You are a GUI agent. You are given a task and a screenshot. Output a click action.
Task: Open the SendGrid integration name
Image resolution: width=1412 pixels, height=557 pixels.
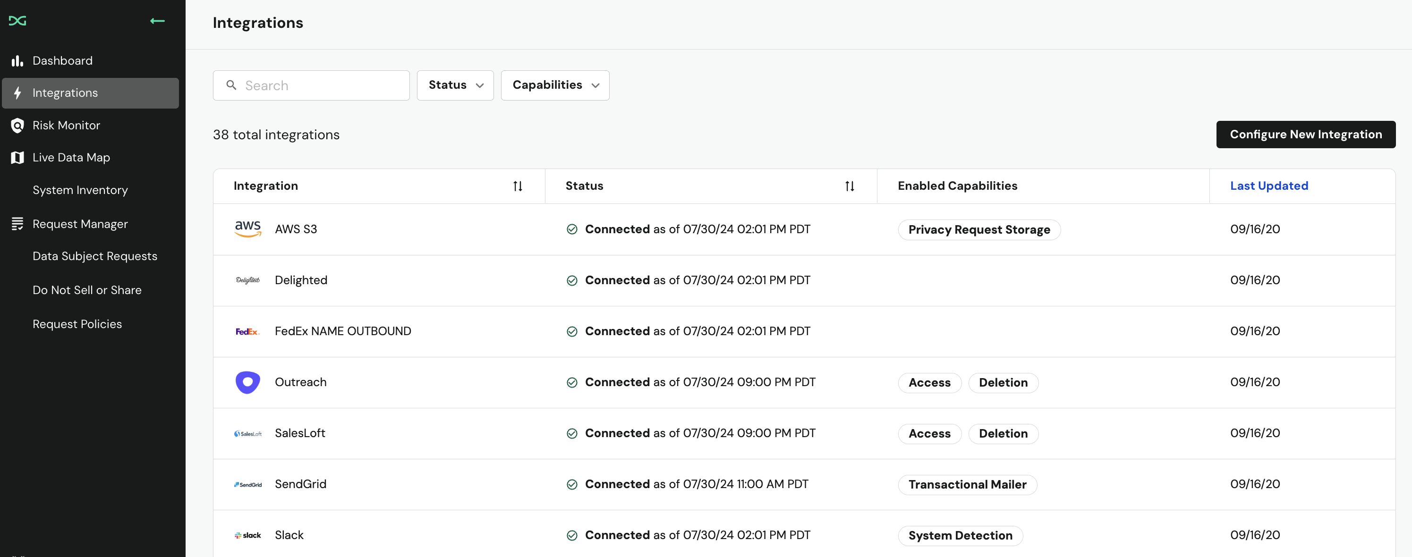300,484
